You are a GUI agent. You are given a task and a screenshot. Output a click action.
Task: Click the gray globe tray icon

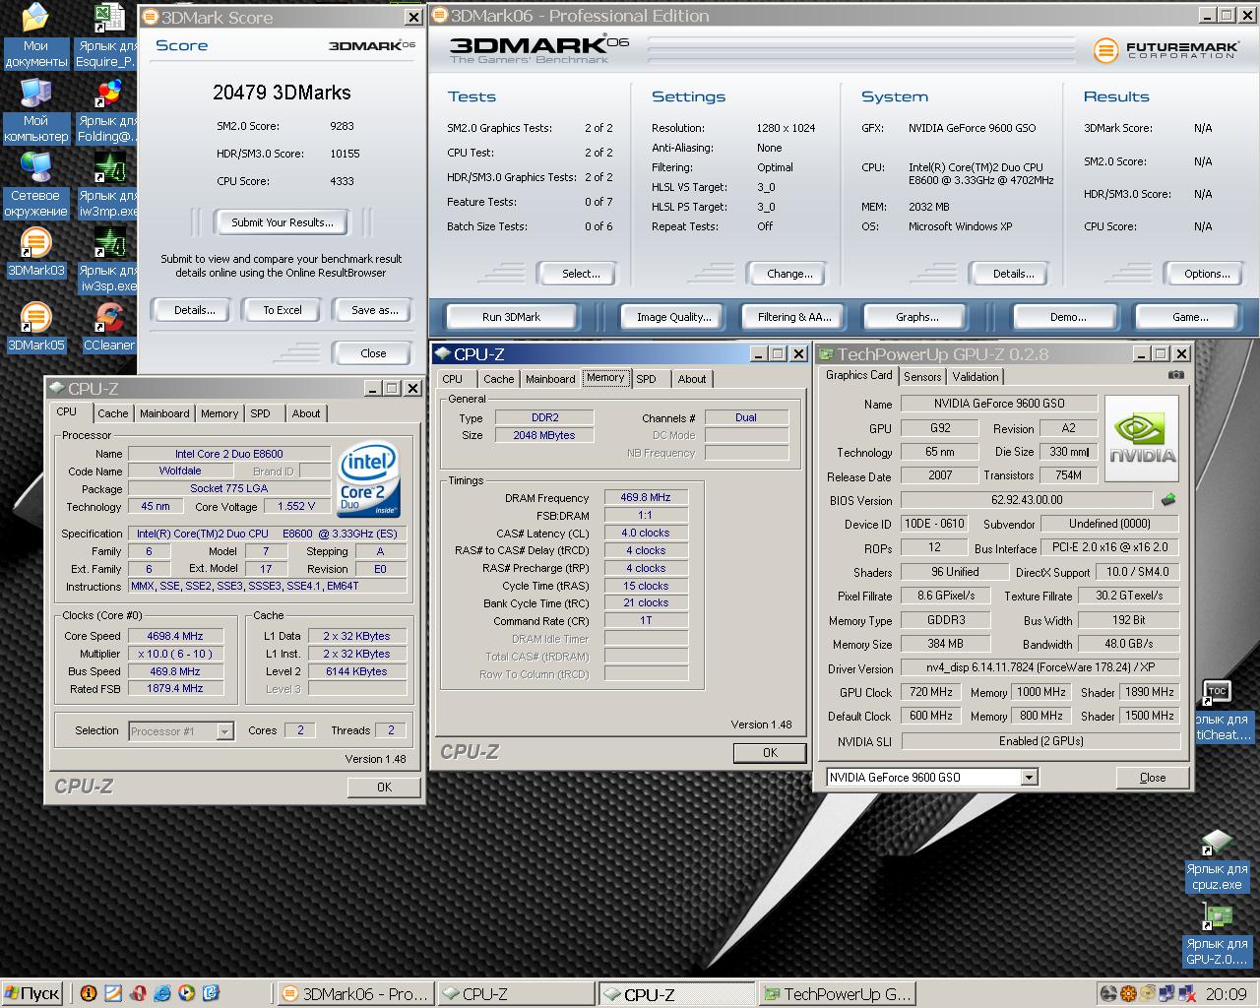1108,994
